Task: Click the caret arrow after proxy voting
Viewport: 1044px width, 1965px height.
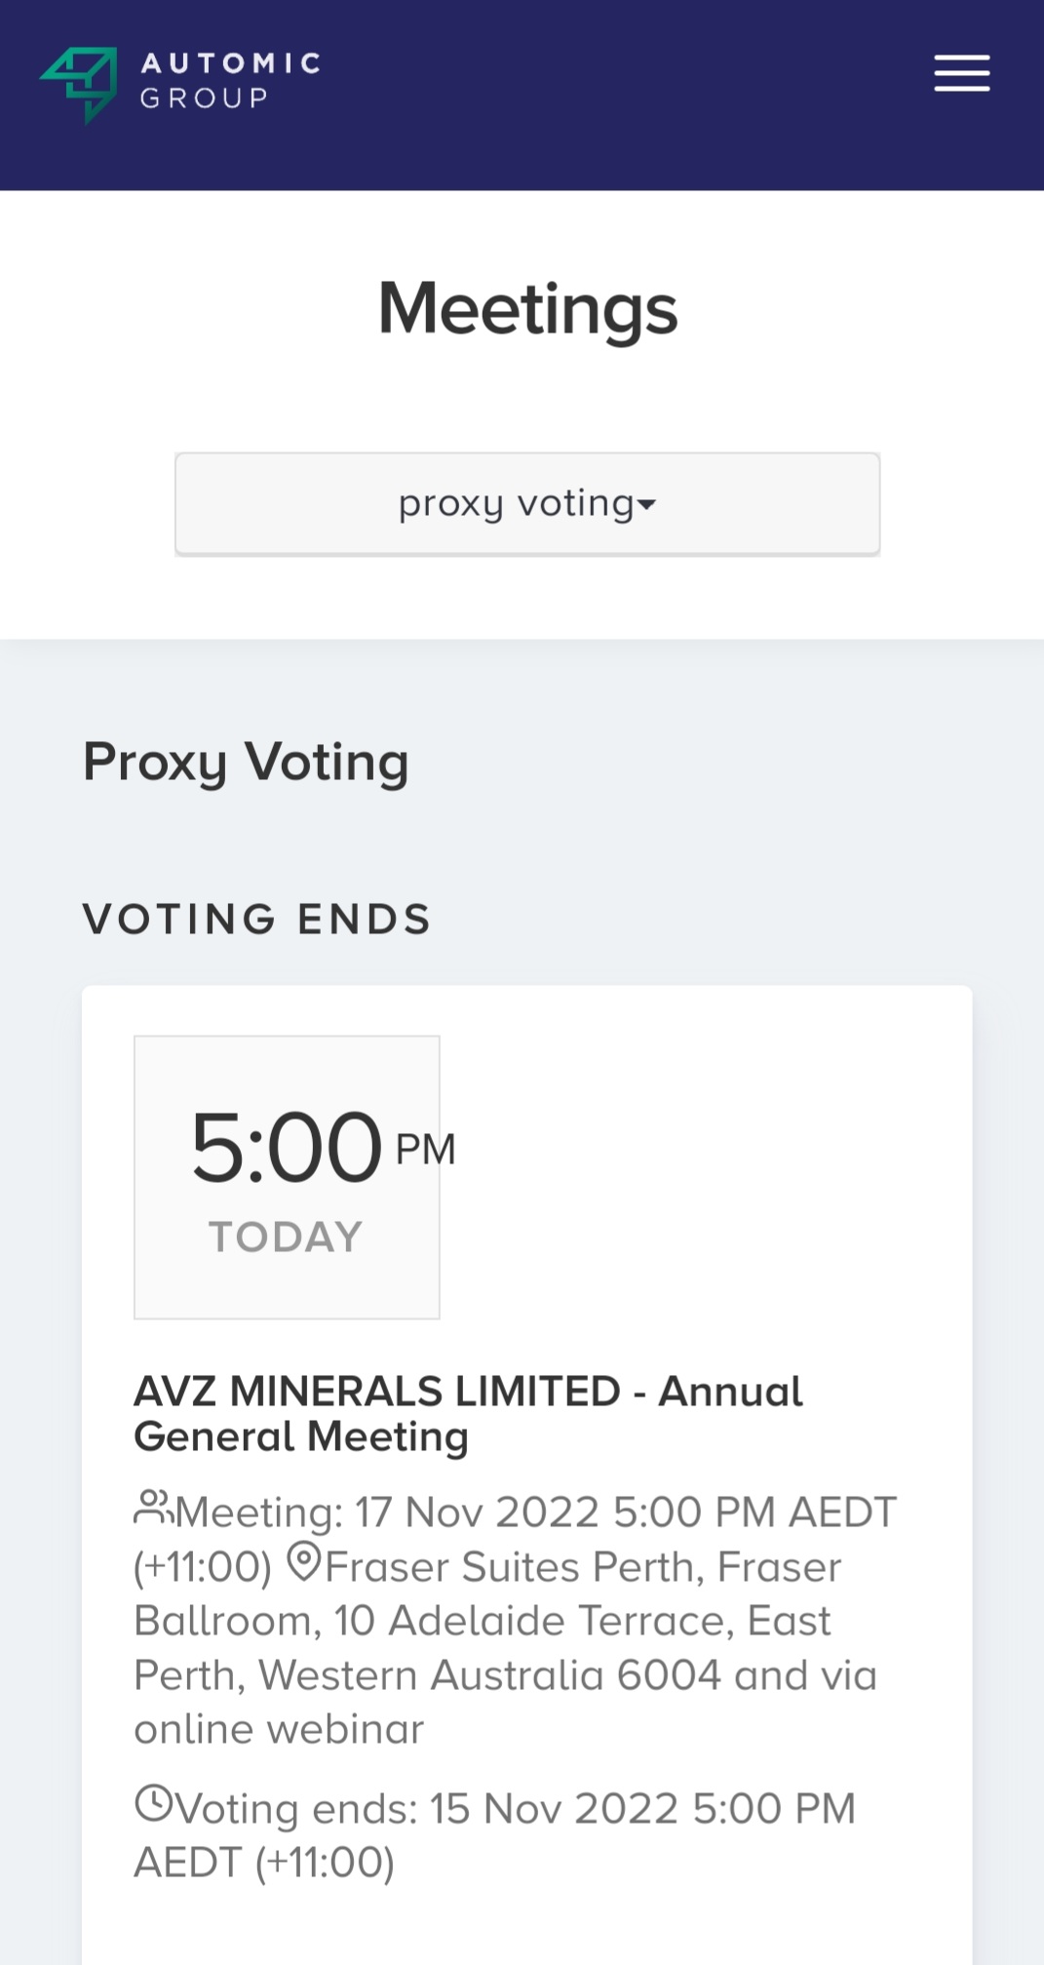Action: tap(647, 505)
